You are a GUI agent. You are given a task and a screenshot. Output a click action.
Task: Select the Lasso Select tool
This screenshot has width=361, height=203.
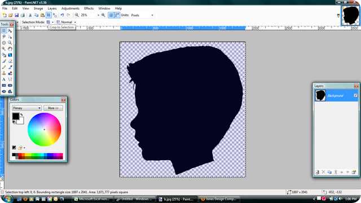4,37
